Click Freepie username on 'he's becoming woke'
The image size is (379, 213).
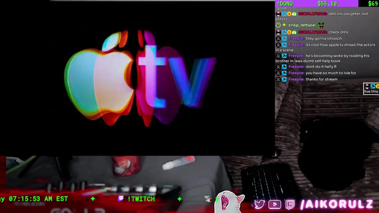click(x=296, y=56)
